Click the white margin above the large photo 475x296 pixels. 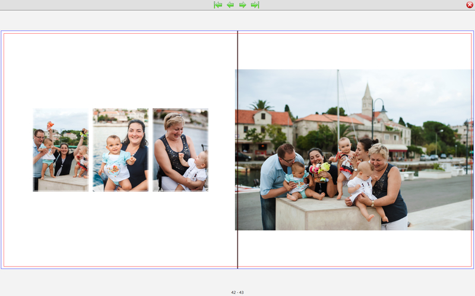[354, 52]
